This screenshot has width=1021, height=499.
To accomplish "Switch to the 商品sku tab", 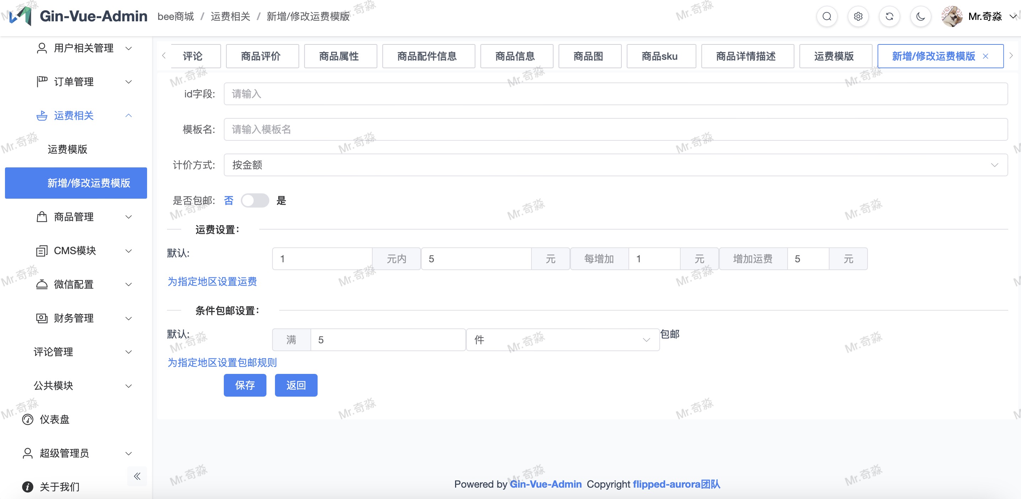I will point(660,56).
